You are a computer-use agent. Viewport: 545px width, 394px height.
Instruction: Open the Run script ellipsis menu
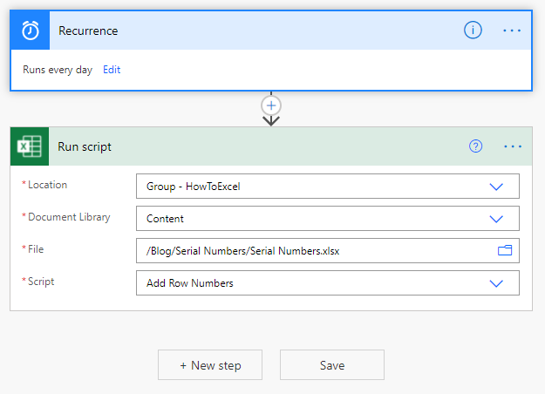513,146
